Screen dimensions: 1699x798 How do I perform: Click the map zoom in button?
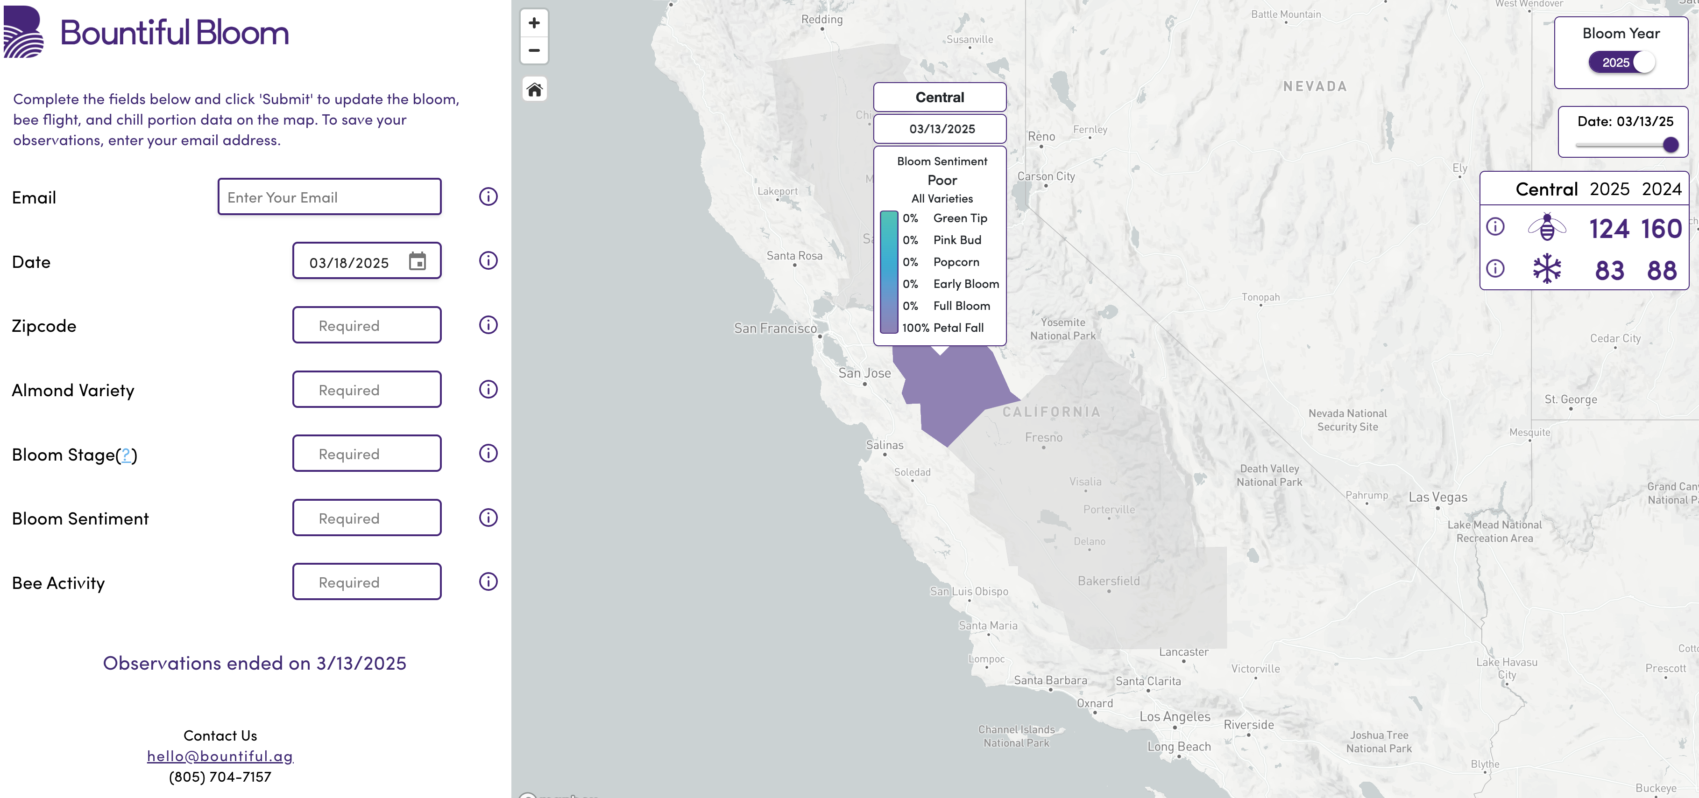pyautogui.click(x=534, y=23)
